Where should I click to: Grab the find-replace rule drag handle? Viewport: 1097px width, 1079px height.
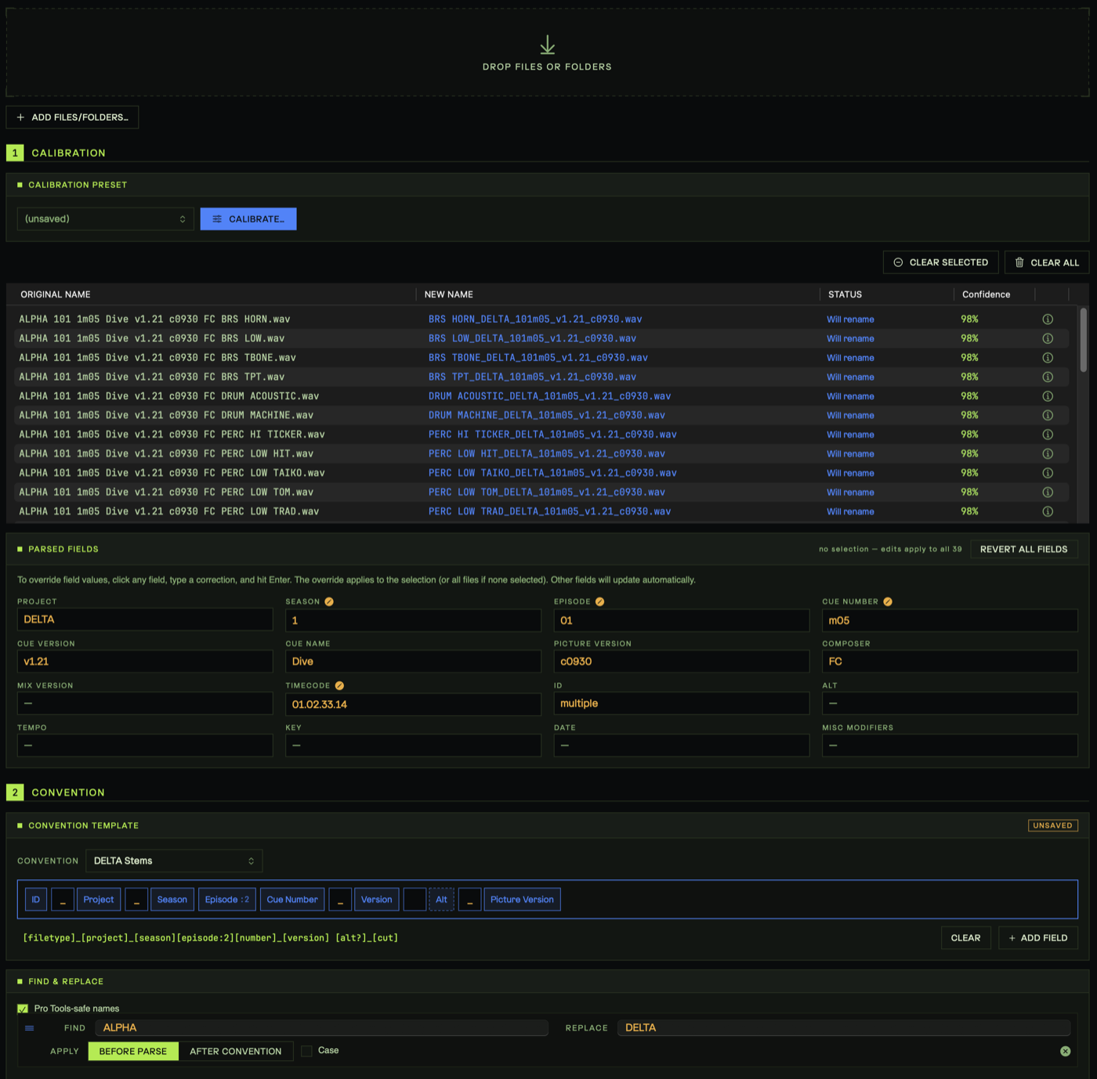pos(29,1028)
